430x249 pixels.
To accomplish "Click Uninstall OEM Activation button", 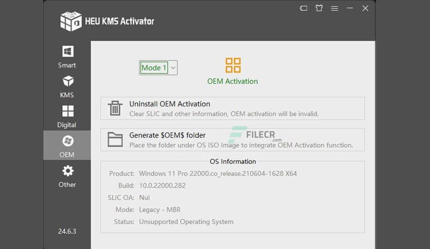I will 232,109.
